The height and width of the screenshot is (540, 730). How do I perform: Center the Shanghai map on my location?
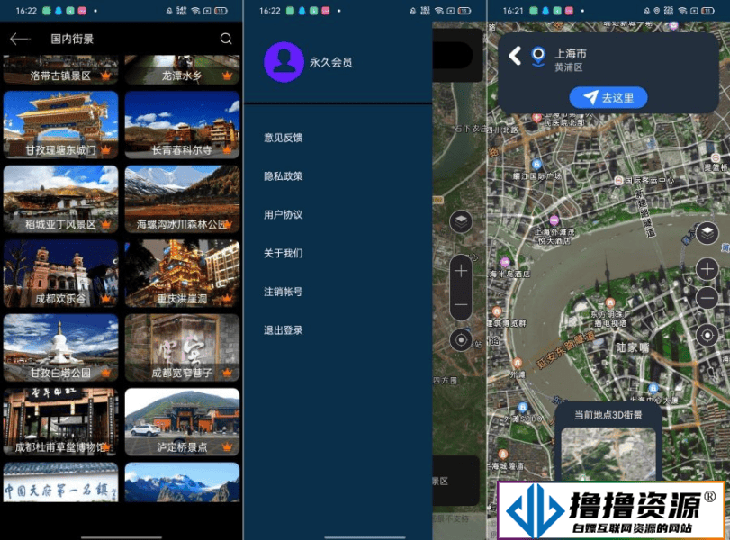pos(707,335)
